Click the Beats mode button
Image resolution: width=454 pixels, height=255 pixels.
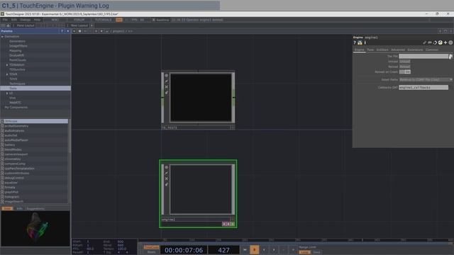tap(151, 252)
